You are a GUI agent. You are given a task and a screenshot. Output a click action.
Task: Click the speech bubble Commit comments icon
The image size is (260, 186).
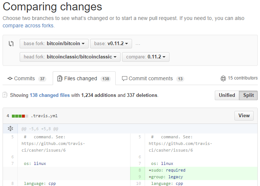125,78
